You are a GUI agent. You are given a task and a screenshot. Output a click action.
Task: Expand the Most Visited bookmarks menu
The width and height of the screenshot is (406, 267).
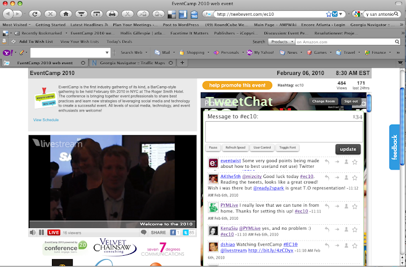click(17, 25)
